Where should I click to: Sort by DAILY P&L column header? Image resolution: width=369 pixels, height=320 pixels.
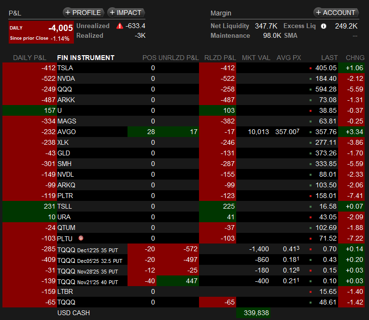[x=29, y=58]
